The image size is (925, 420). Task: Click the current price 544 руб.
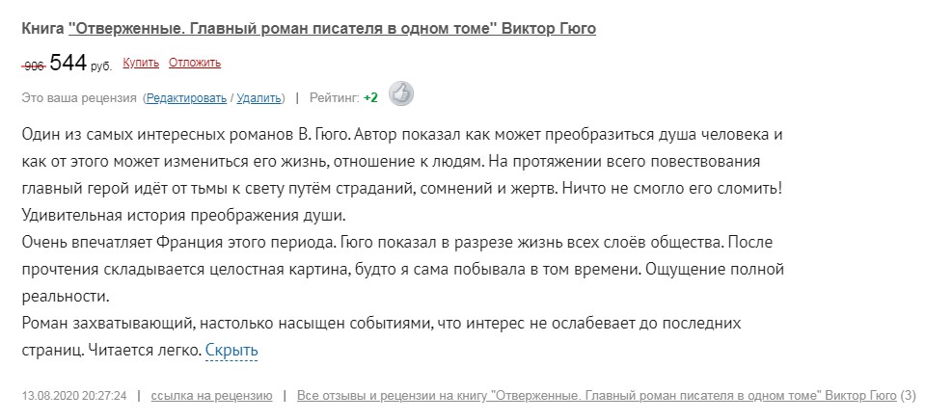pos(80,64)
